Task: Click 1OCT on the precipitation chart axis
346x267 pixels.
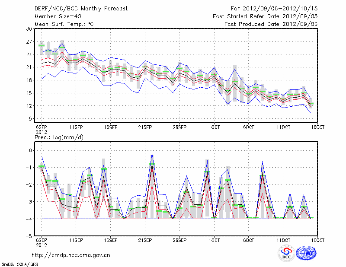Action: 214,240
